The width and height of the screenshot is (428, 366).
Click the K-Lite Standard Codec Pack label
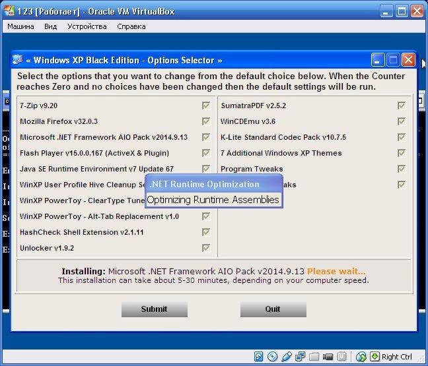283,137
